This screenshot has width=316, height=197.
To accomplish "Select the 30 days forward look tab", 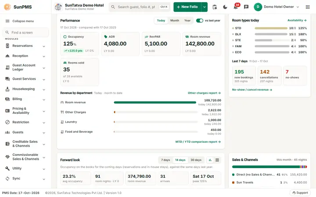I will pyautogui.click(x=196, y=160).
